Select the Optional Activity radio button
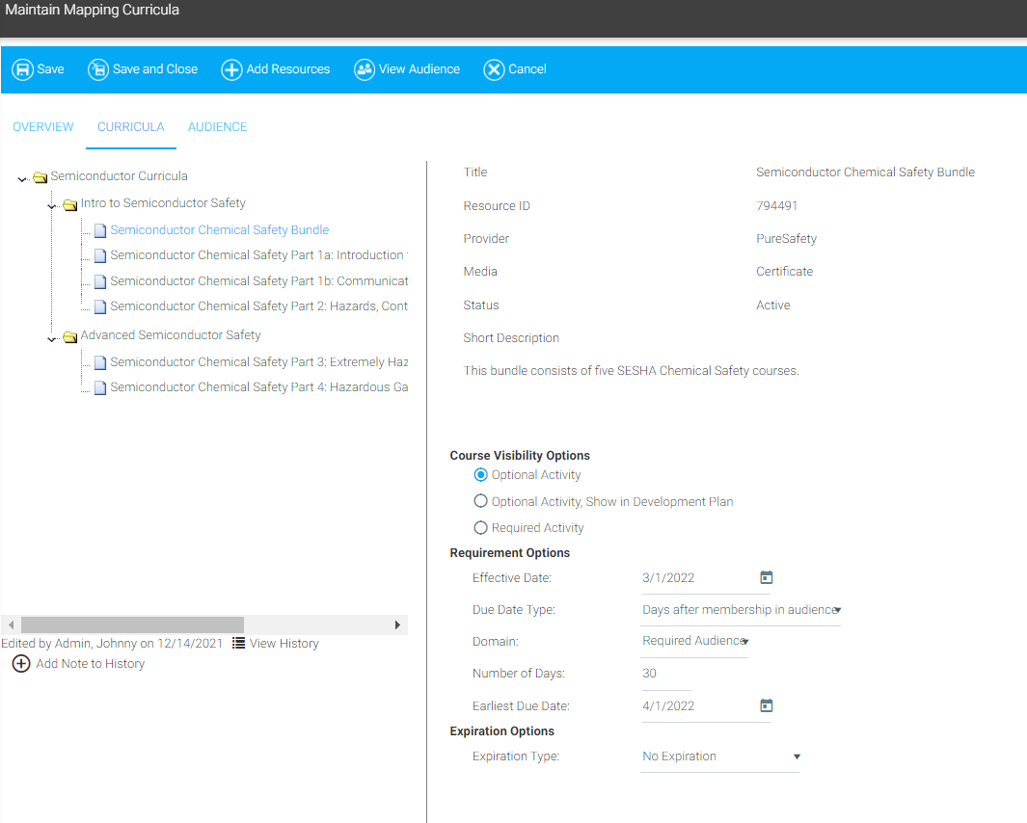 tap(481, 475)
